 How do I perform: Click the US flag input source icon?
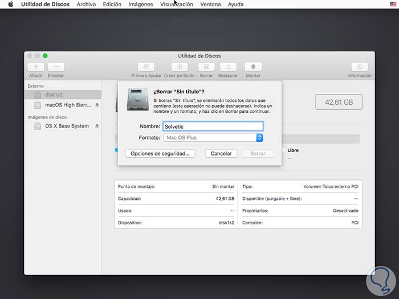tap(393, 4)
